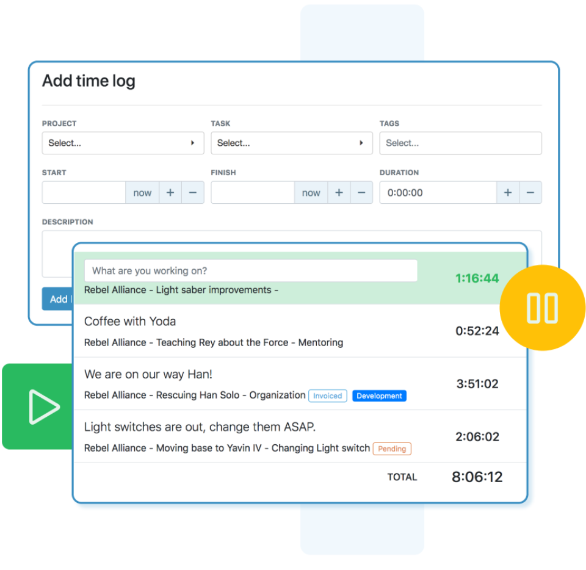Decrease Start time with minus button
Image resolution: width=586 pixels, height=570 pixels.
point(193,193)
